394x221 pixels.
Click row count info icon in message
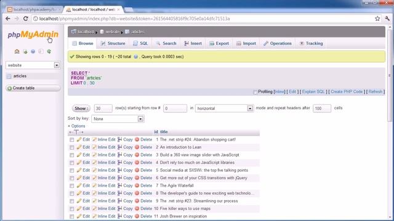pyautogui.click(x=135, y=57)
